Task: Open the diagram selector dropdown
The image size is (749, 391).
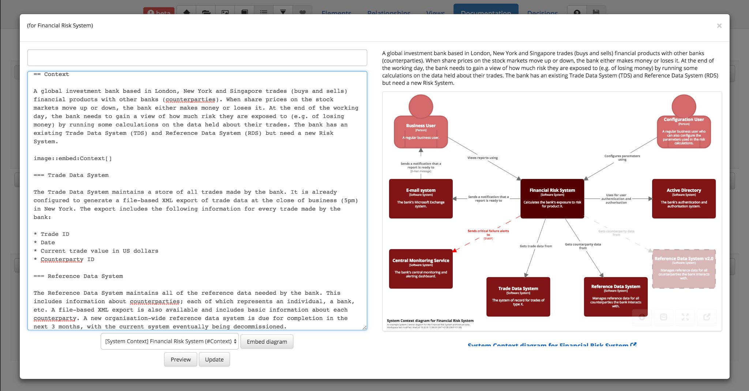Action: (x=169, y=341)
